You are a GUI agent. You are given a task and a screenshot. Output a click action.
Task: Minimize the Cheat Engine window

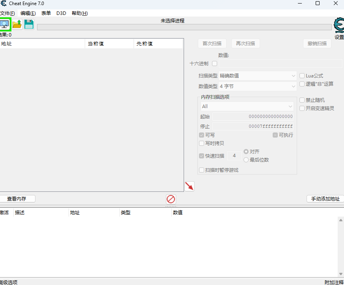point(300,3)
